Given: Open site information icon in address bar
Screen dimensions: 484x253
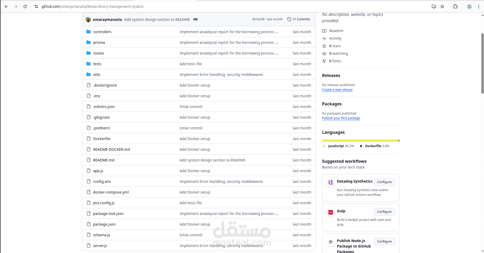Looking at the screenshot, I should (36, 7).
